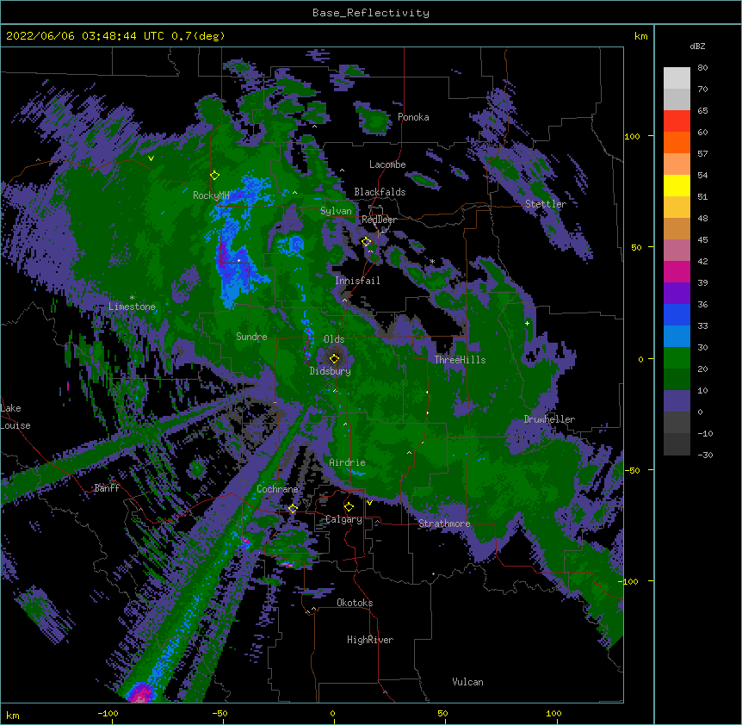The height and width of the screenshot is (725, 742).
Task: Click the 50 tick on the bottom axis
Action: coord(442,713)
